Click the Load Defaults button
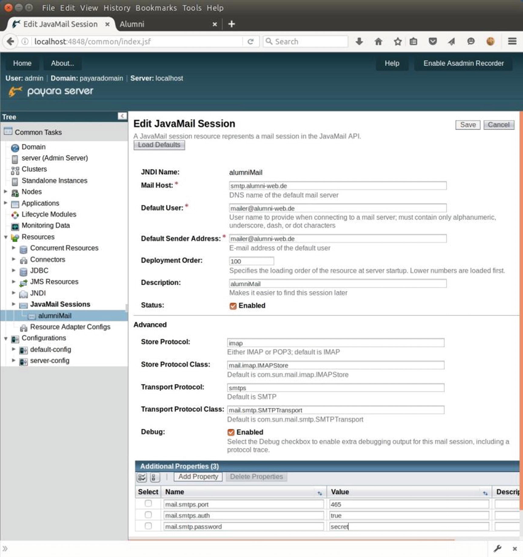Viewport: 523px width, 557px height. pyautogui.click(x=159, y=145)
